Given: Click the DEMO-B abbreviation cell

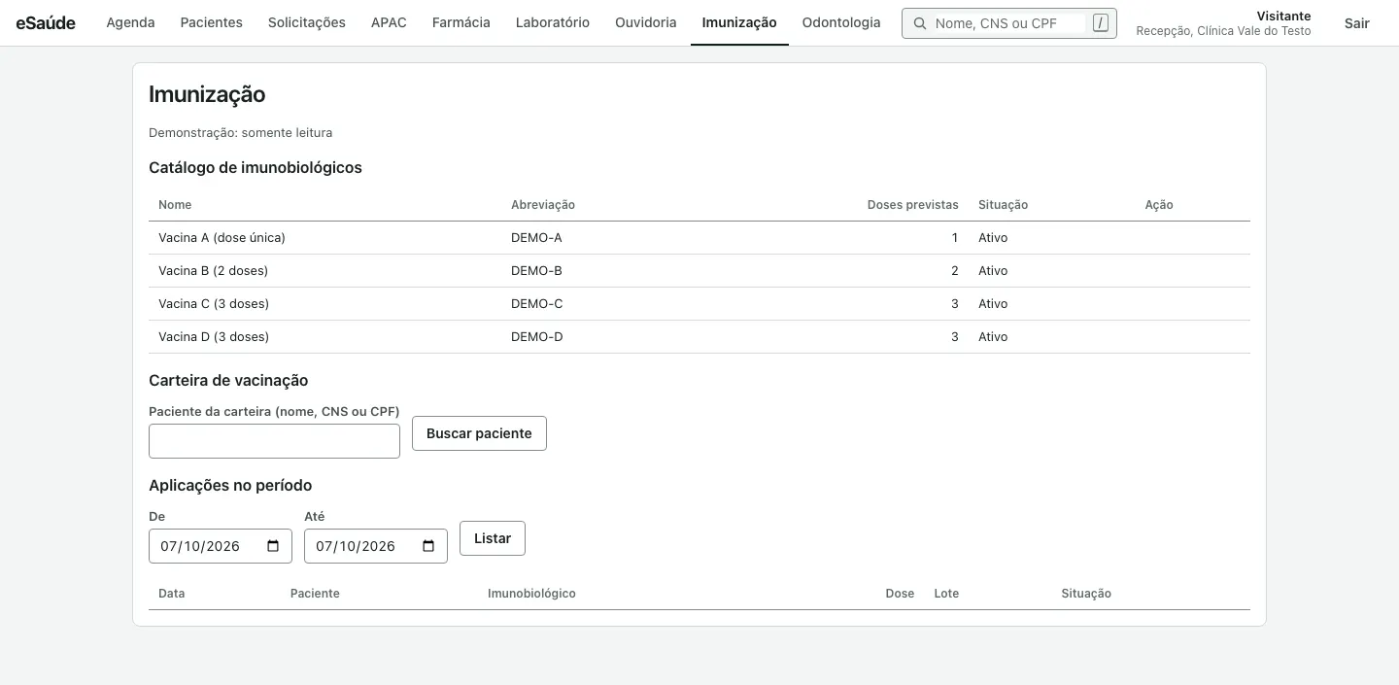Looking at the screenshot, I should coord(536,271).
